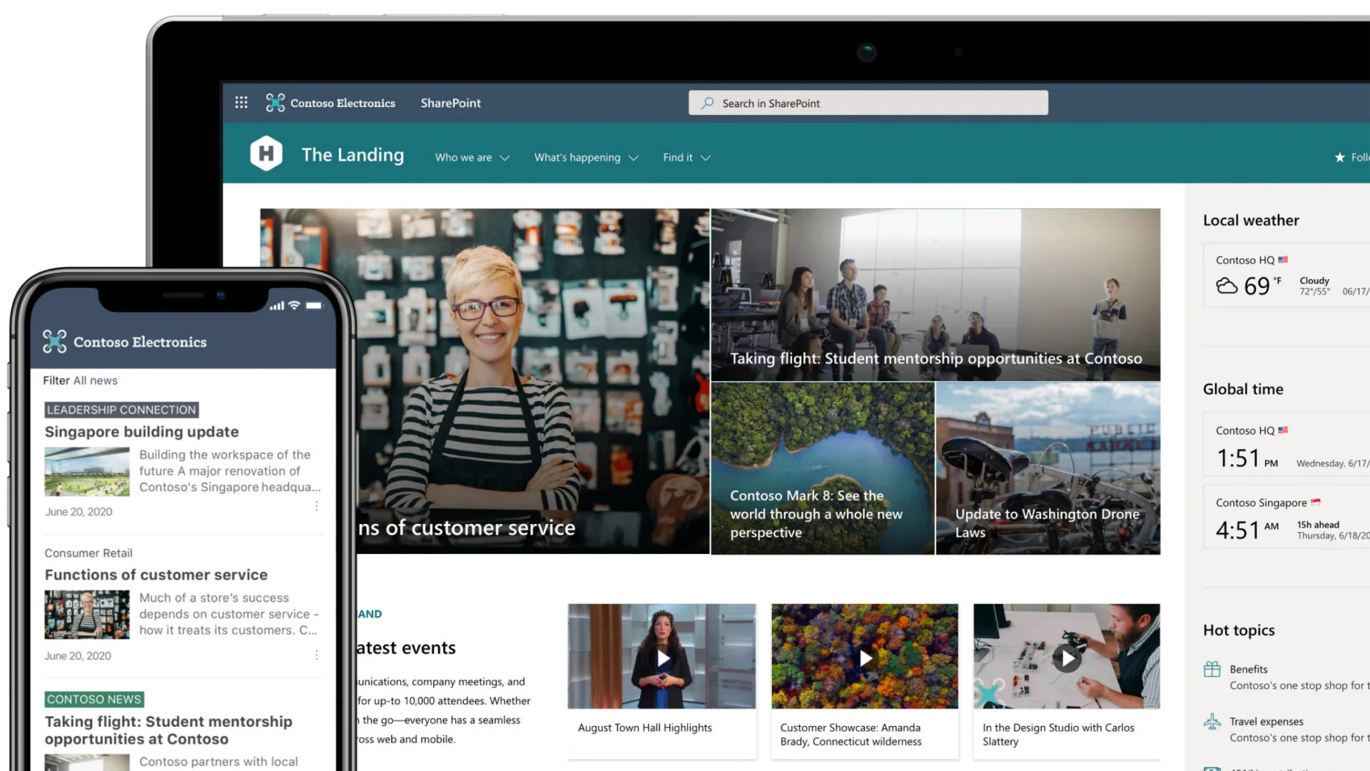The image size is (1370, 771).
Task: Select the Consumer Retail category on the phone
Action: pyautogui.click(x=88, y=553)
